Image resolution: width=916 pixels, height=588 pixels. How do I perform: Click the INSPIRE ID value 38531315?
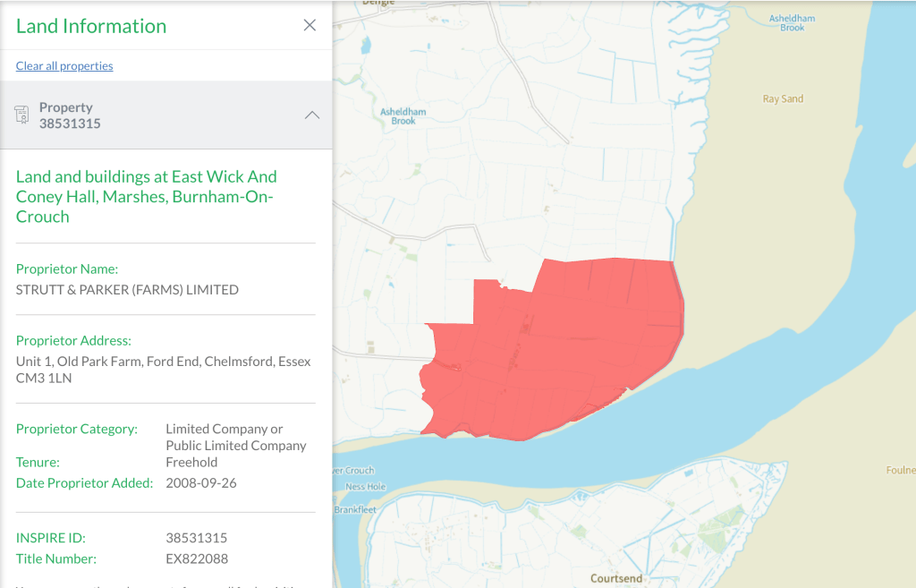pos(197,538)
